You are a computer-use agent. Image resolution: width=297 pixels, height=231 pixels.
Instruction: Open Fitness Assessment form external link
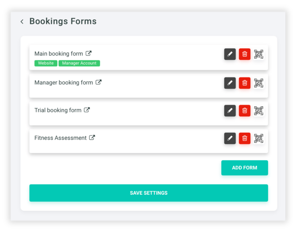coord(92,138)
